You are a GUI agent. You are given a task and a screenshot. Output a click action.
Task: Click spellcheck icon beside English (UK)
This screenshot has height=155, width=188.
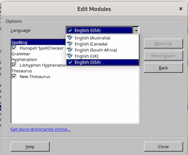pos(70,56)
